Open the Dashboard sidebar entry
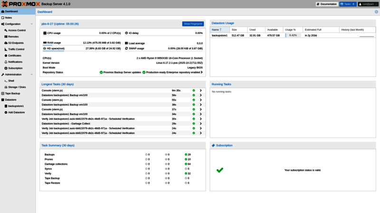Image resolution: width=380 pixels, height=213 pixels. click(18, 11)
